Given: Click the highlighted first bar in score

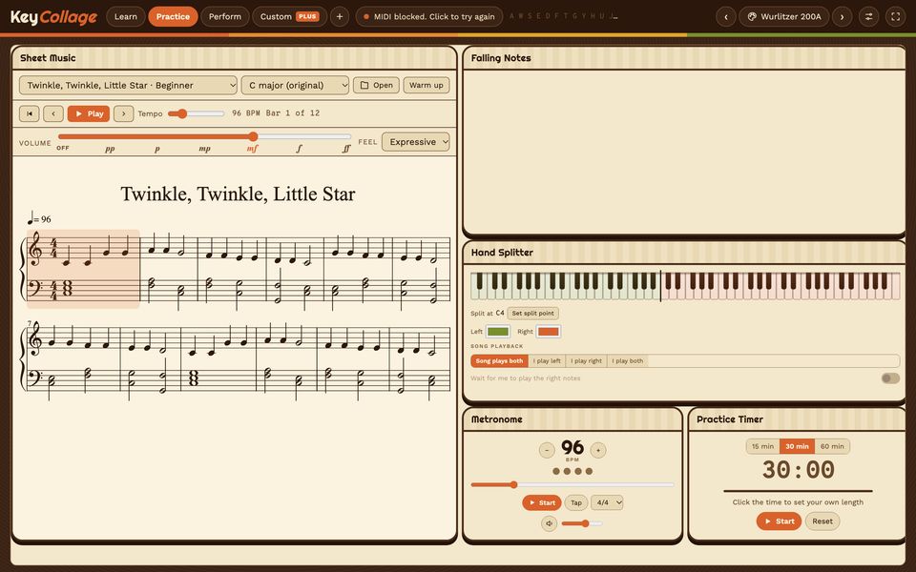Looking at the screenshot, I should [83, 269].
